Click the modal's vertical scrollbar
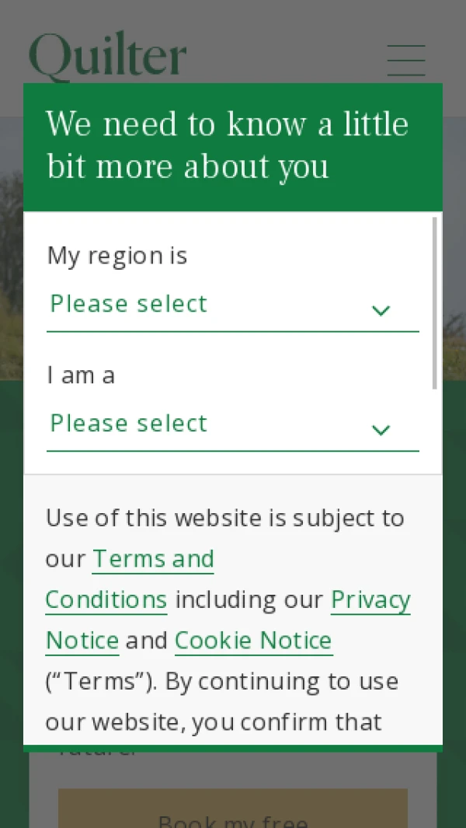 pos(435,303)
